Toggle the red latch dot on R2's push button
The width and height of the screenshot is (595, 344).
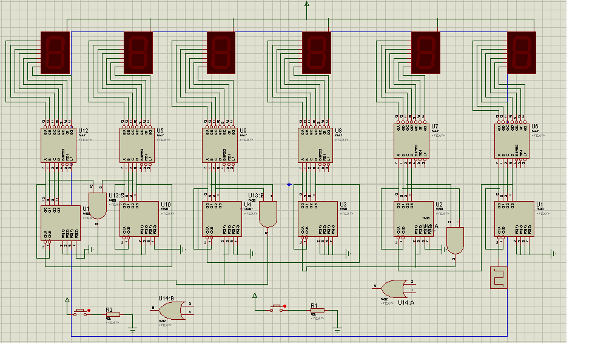(89, 310)
